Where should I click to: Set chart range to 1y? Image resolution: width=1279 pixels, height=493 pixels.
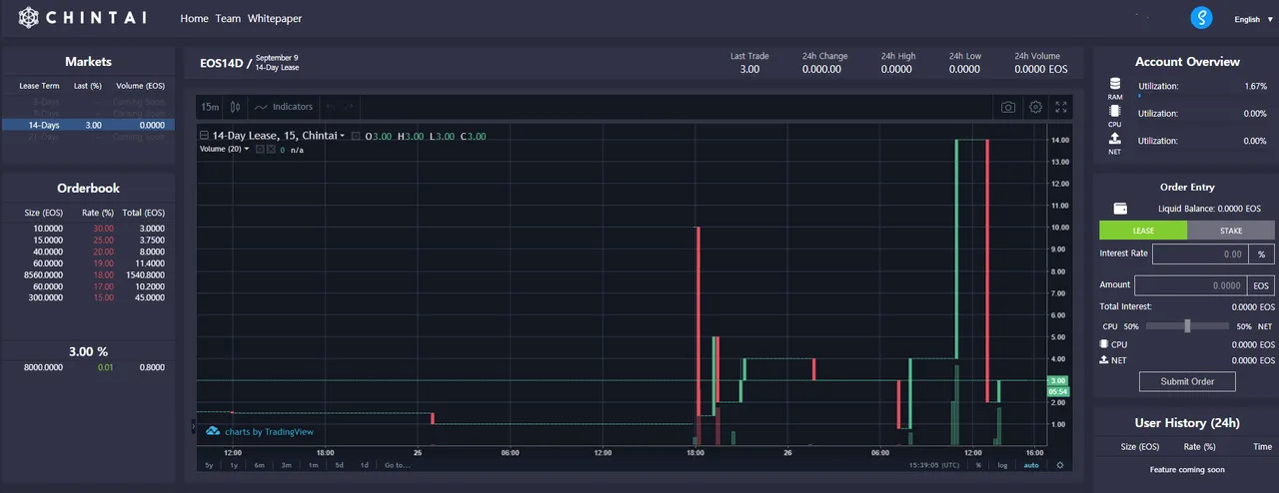click(x=234, y=465)
